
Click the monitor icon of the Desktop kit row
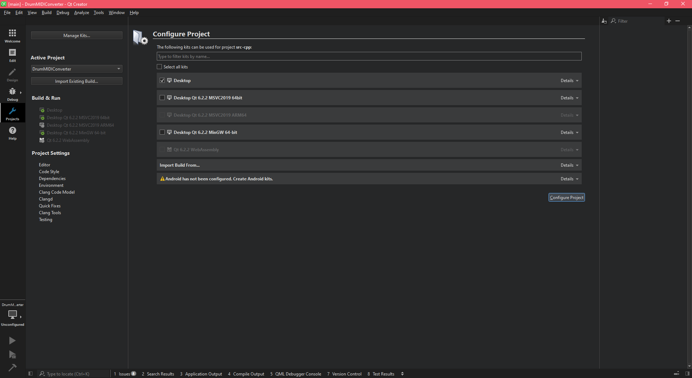click(169, 81)
